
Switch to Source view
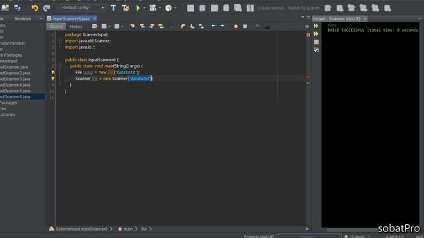(56, 26)
